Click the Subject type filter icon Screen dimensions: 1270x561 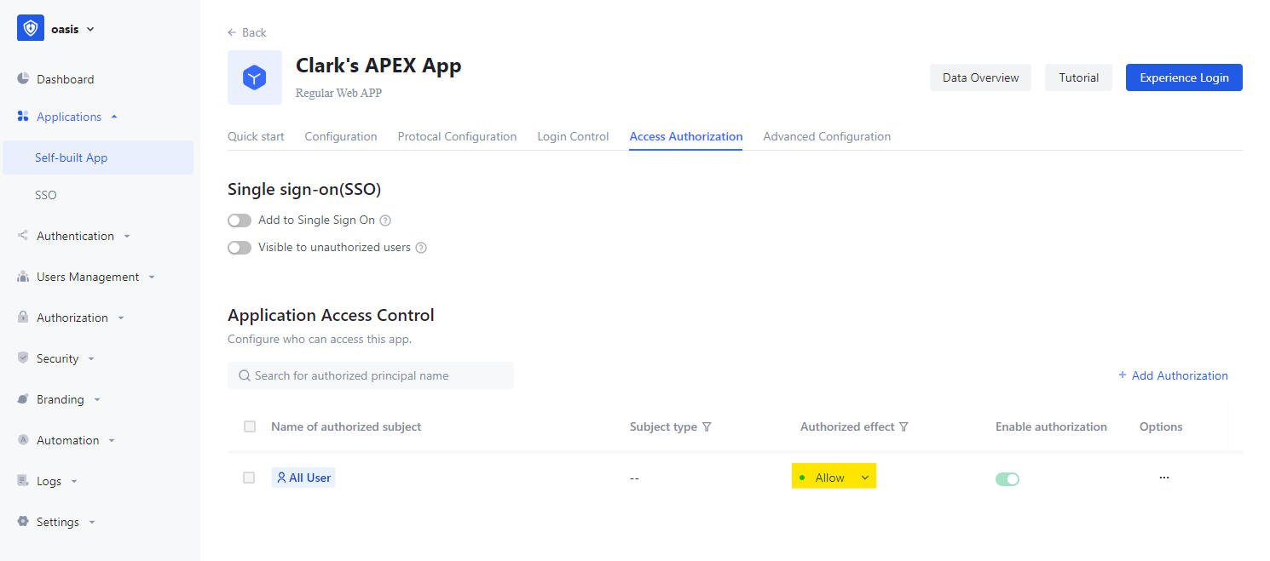coord(707,427)
